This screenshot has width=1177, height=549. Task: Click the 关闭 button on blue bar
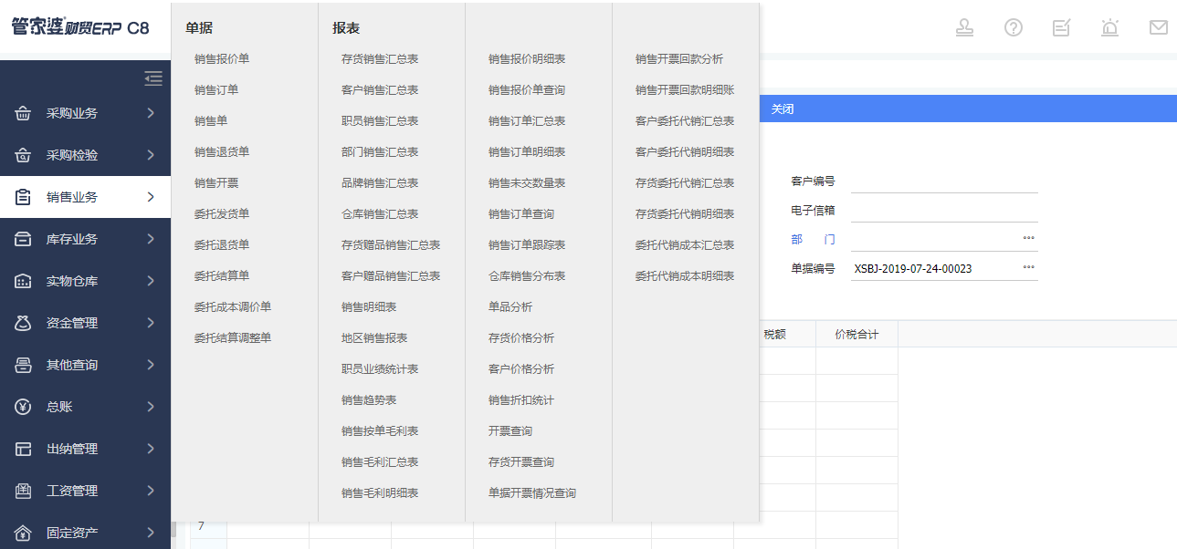[782, 109]
